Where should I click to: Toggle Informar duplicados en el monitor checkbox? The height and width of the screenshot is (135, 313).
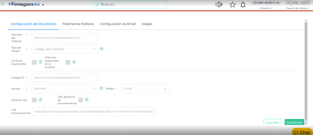(68, 62)
